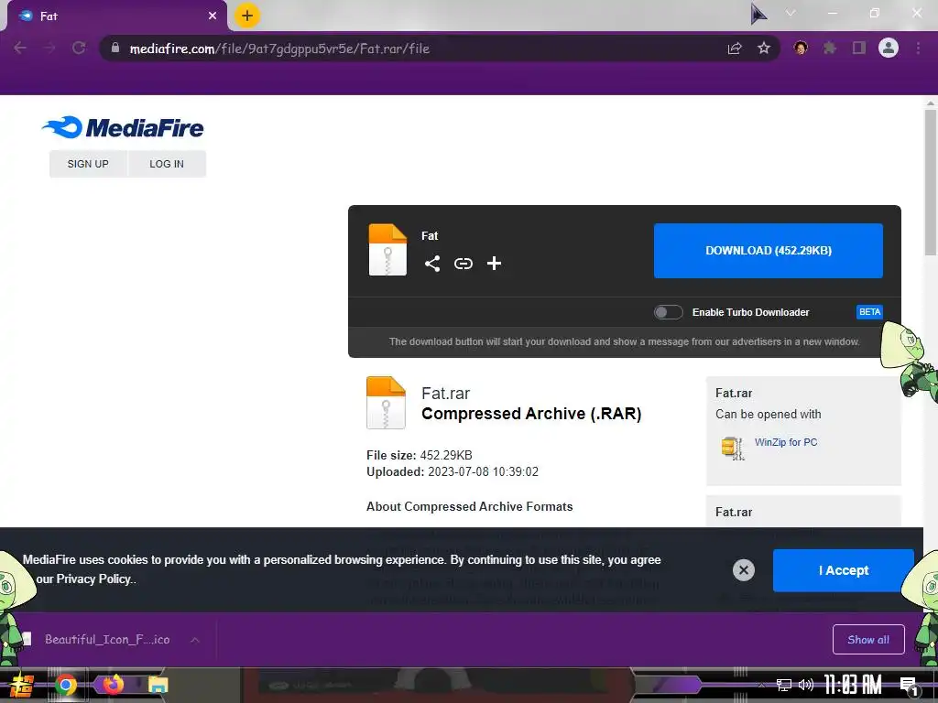Click the volume icon in system tray
The width and height of the screenshot is (938, 703).
tap(806, 685)
